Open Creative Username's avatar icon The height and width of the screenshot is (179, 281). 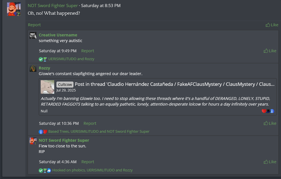click(33, 35)
